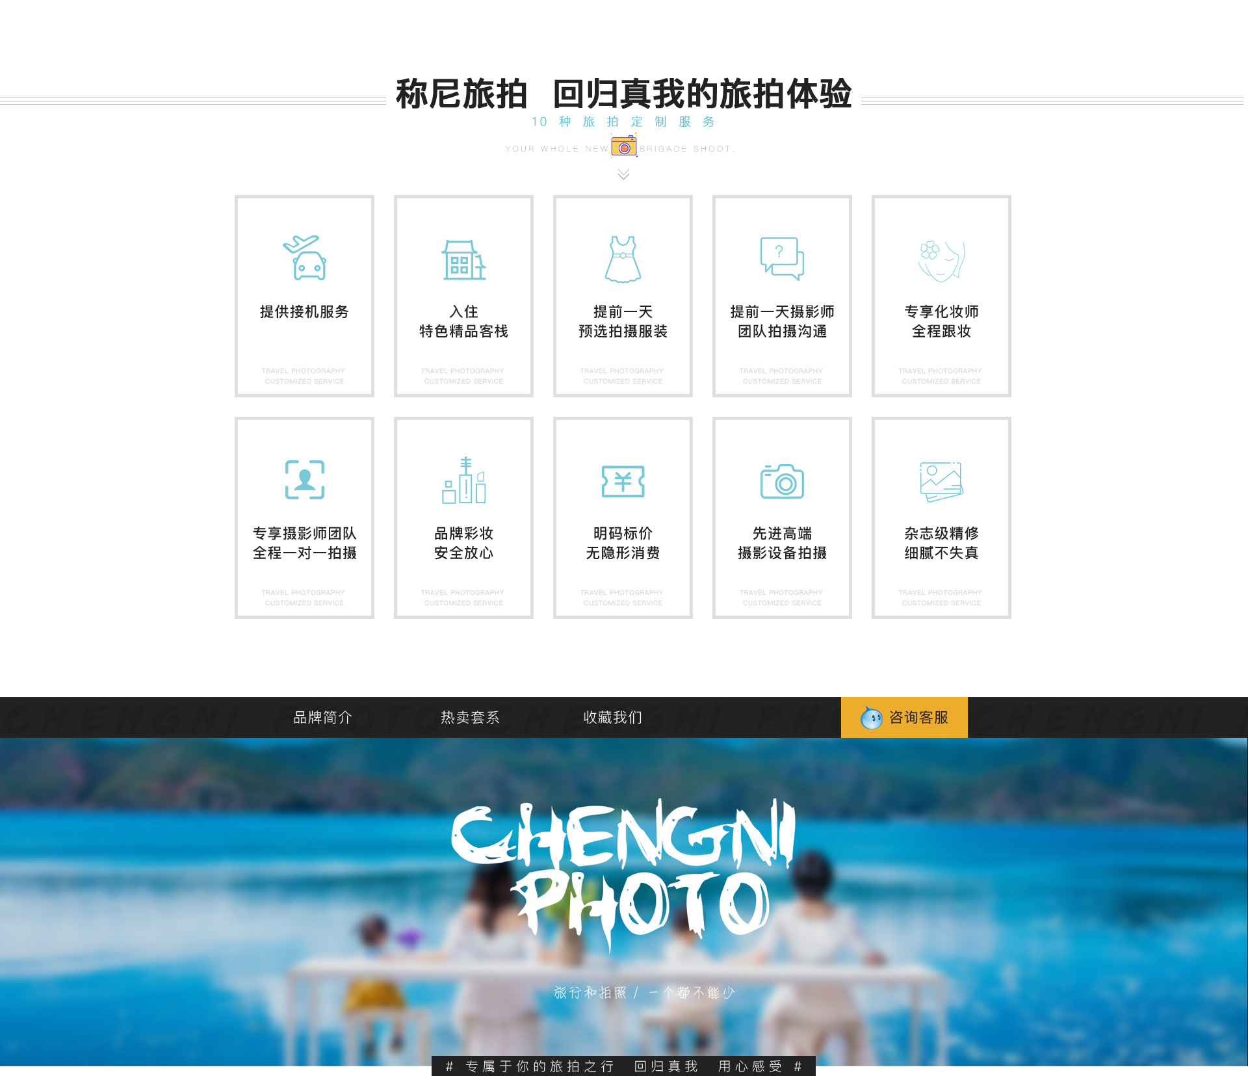Click the yen price ticket icon

[x=623, y=481]
